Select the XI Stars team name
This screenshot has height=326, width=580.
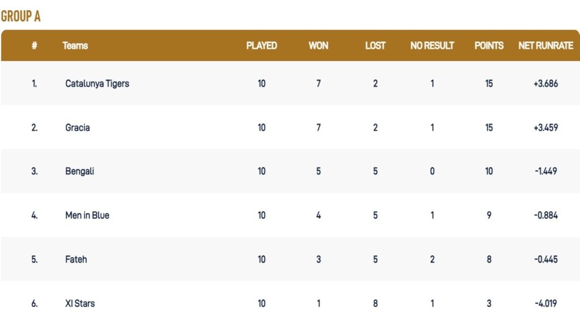80,304
